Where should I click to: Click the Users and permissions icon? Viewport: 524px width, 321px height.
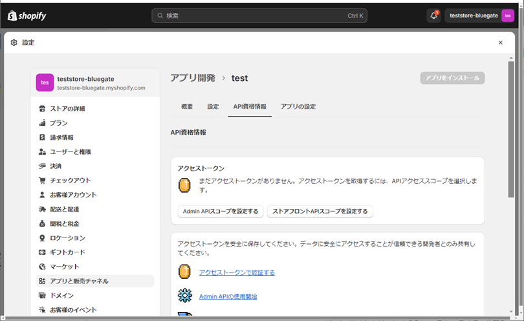[42, 151]
